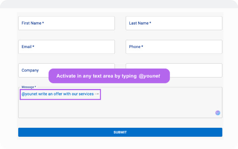
Task: Click the asterisk next to First Name
Action: pos(43,23)
